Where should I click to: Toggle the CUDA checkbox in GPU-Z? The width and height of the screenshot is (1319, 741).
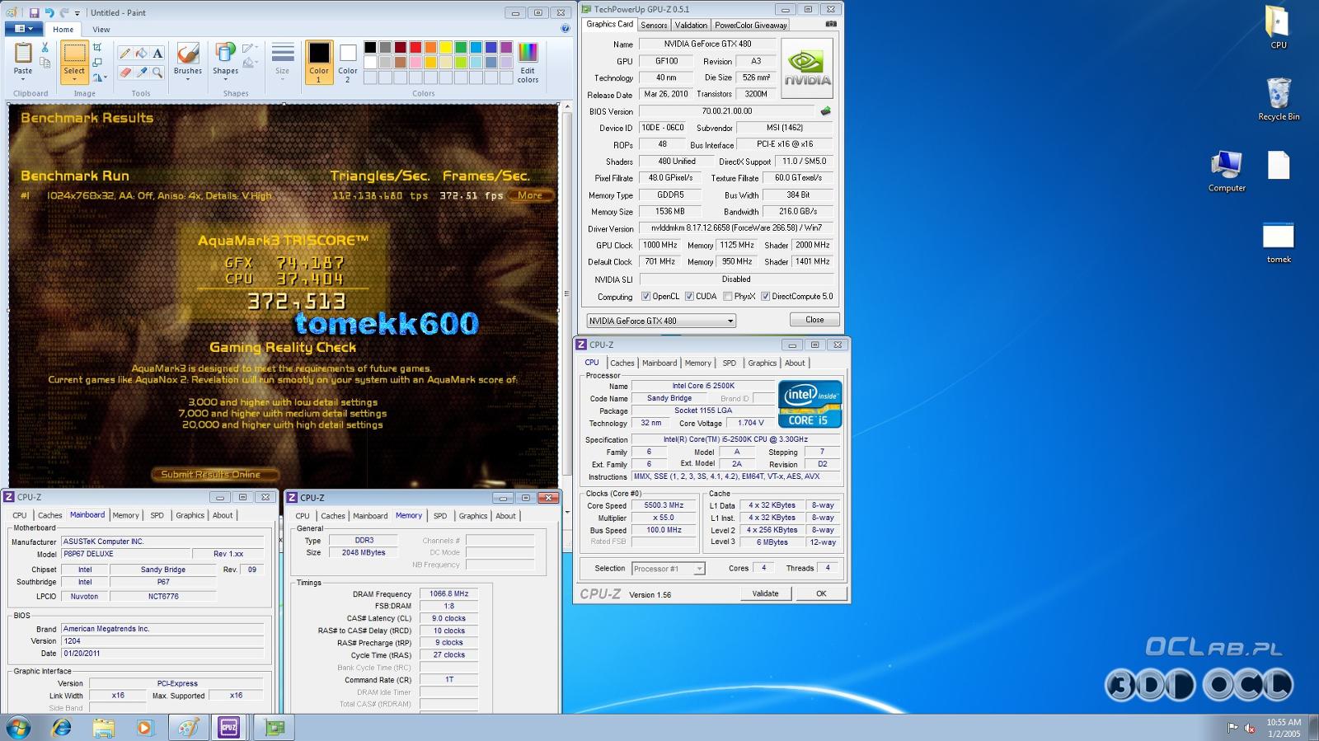point(689,297)
